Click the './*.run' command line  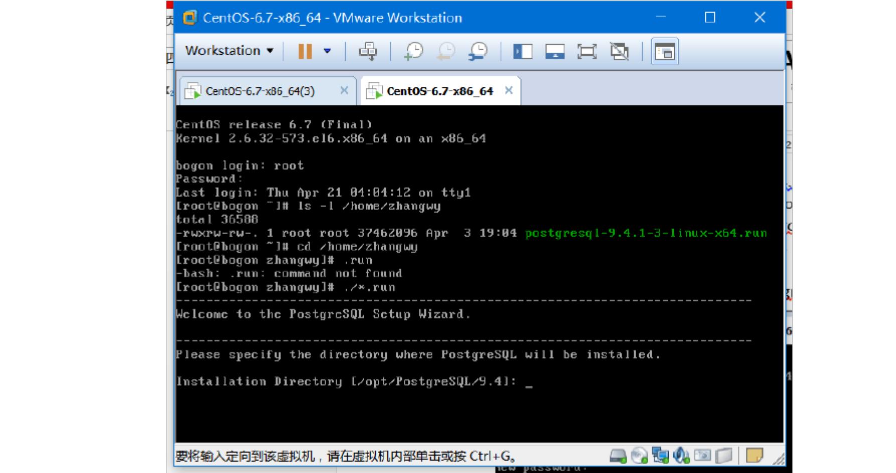coord(285,287)
